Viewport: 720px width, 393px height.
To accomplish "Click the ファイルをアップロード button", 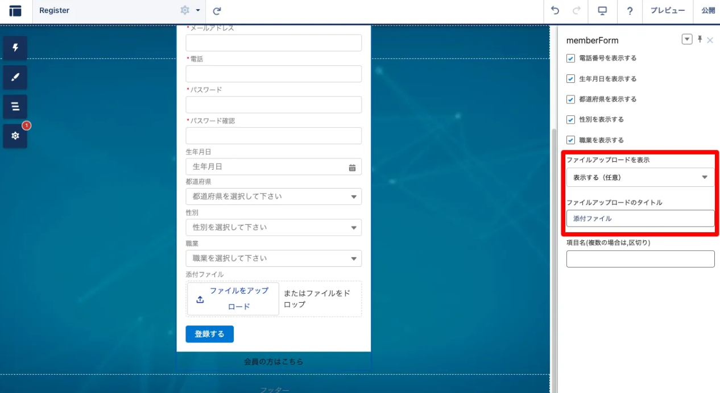I will (x=233, y=299).
